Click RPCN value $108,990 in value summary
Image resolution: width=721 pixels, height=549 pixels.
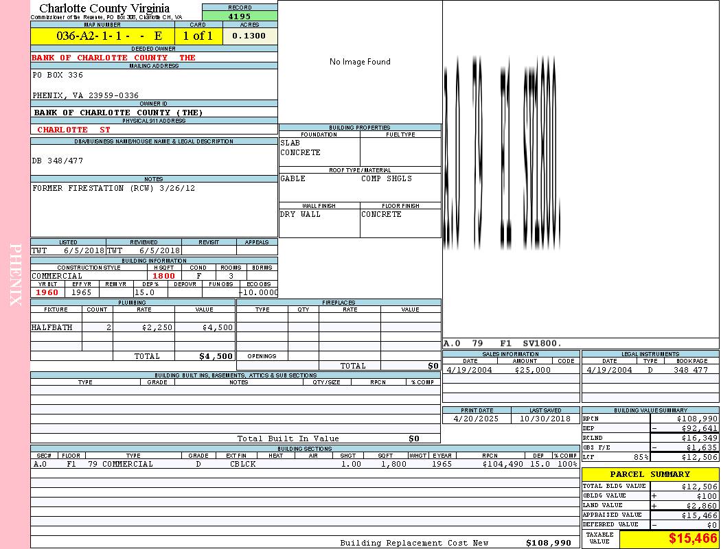[697, 419]
